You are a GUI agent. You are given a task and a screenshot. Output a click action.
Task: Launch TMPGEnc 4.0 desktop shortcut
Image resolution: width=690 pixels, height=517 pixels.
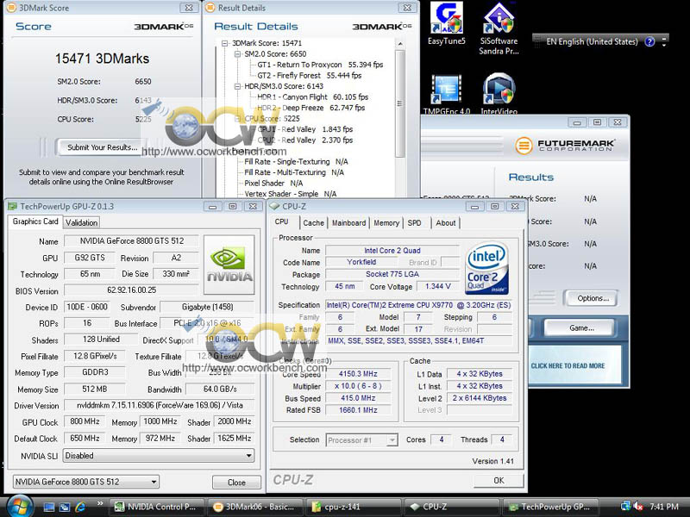[446, 94]
